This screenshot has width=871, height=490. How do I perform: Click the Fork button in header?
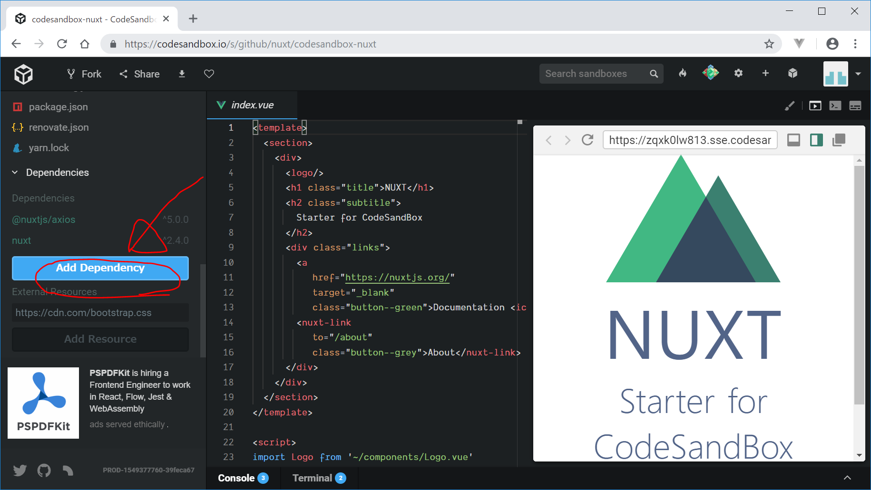click(x=84, y=74)
